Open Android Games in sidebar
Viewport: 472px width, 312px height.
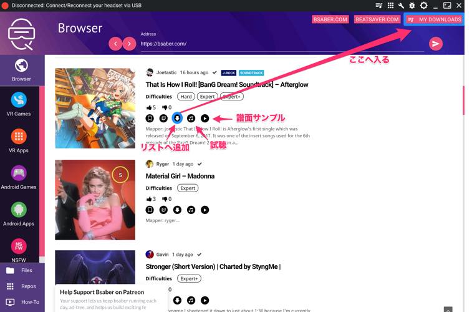point(19,178)
